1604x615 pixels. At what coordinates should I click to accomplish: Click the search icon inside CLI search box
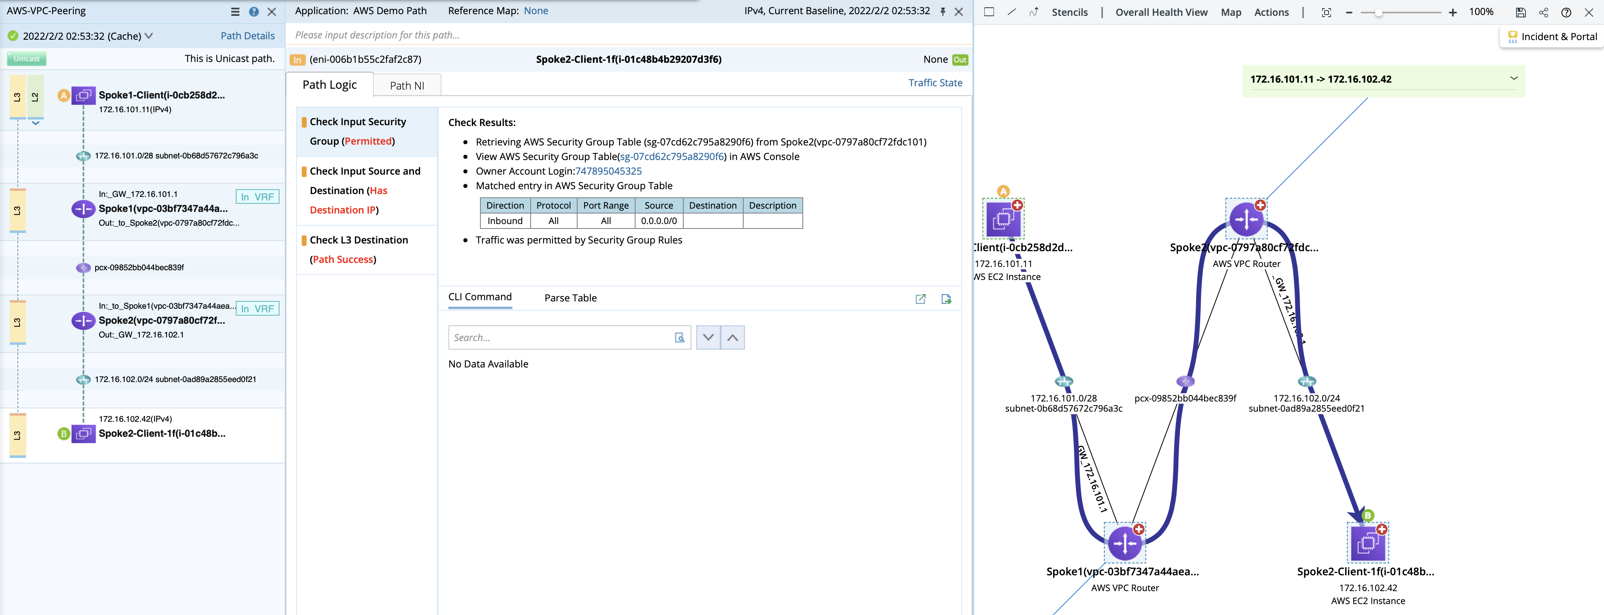coord(679,338)
